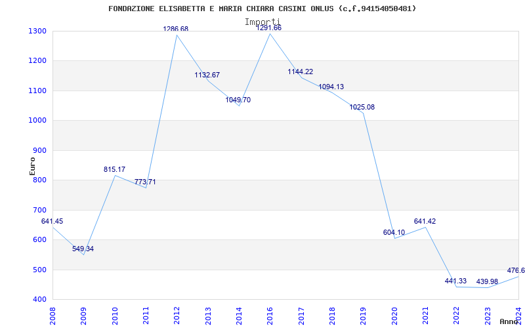The image size is (525, 328).
Task: Select the data value 1291.66
Action: (x=269, y=28)
